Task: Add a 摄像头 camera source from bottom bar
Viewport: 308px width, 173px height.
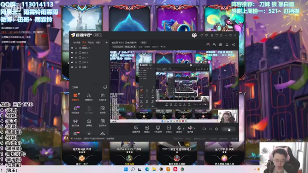Action: click(147, 129)
